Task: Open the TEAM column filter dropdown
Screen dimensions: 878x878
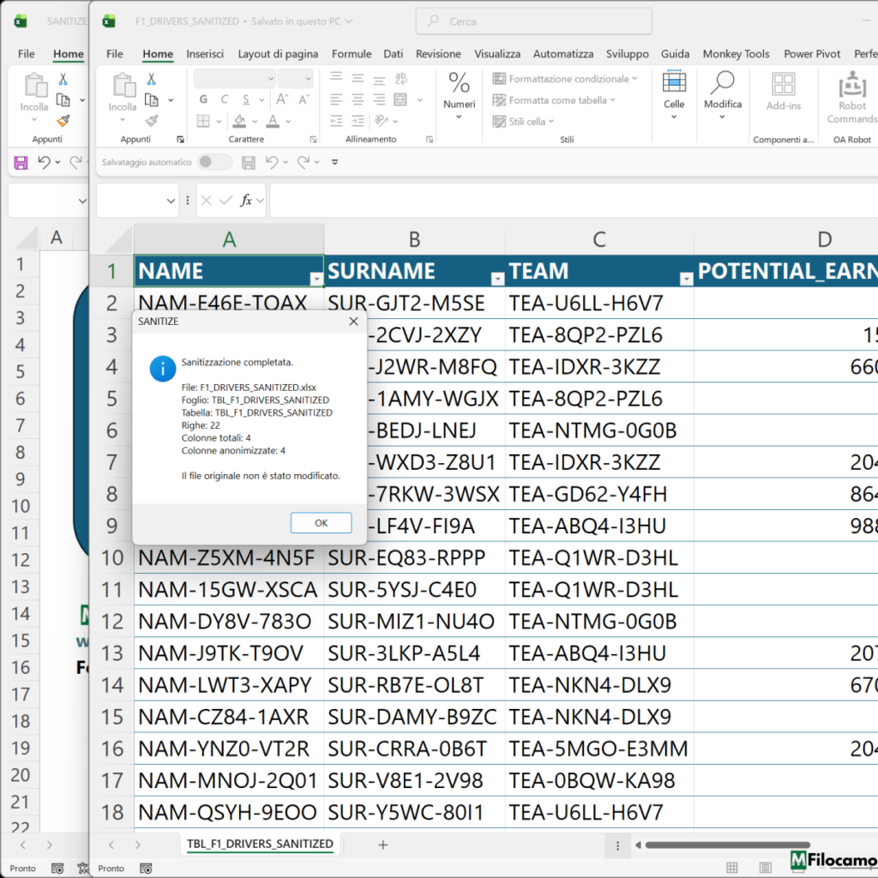Action: [686, 279]
